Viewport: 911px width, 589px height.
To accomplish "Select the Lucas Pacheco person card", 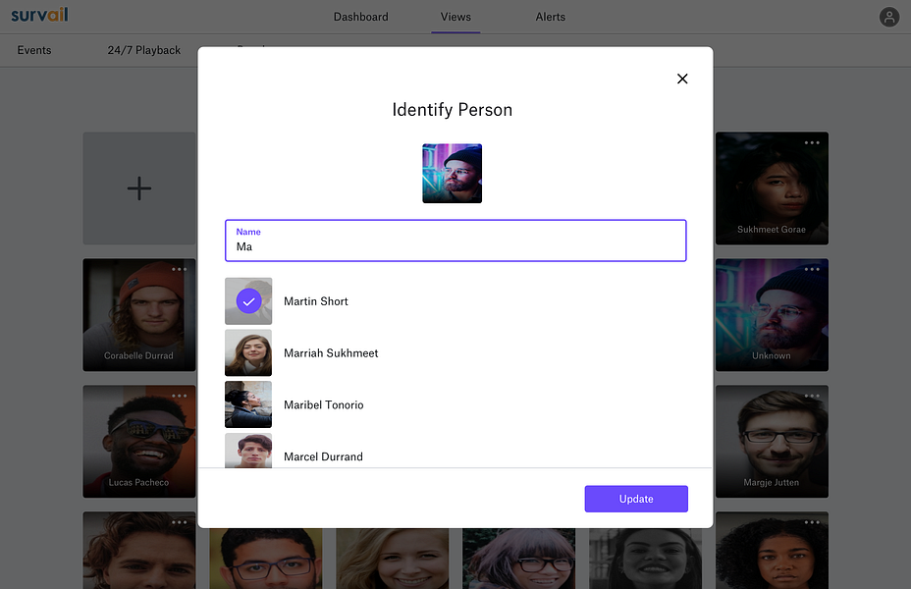I will click(x=139, y=442).
